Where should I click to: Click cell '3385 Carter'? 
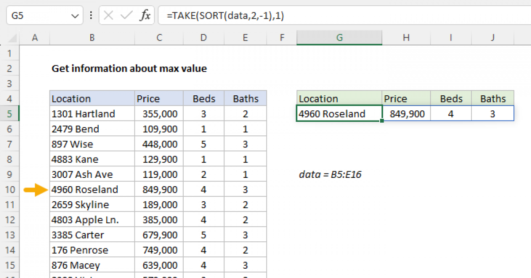92,235
